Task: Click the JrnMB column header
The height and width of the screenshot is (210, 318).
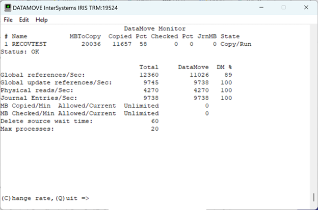Action: [207, 36]
